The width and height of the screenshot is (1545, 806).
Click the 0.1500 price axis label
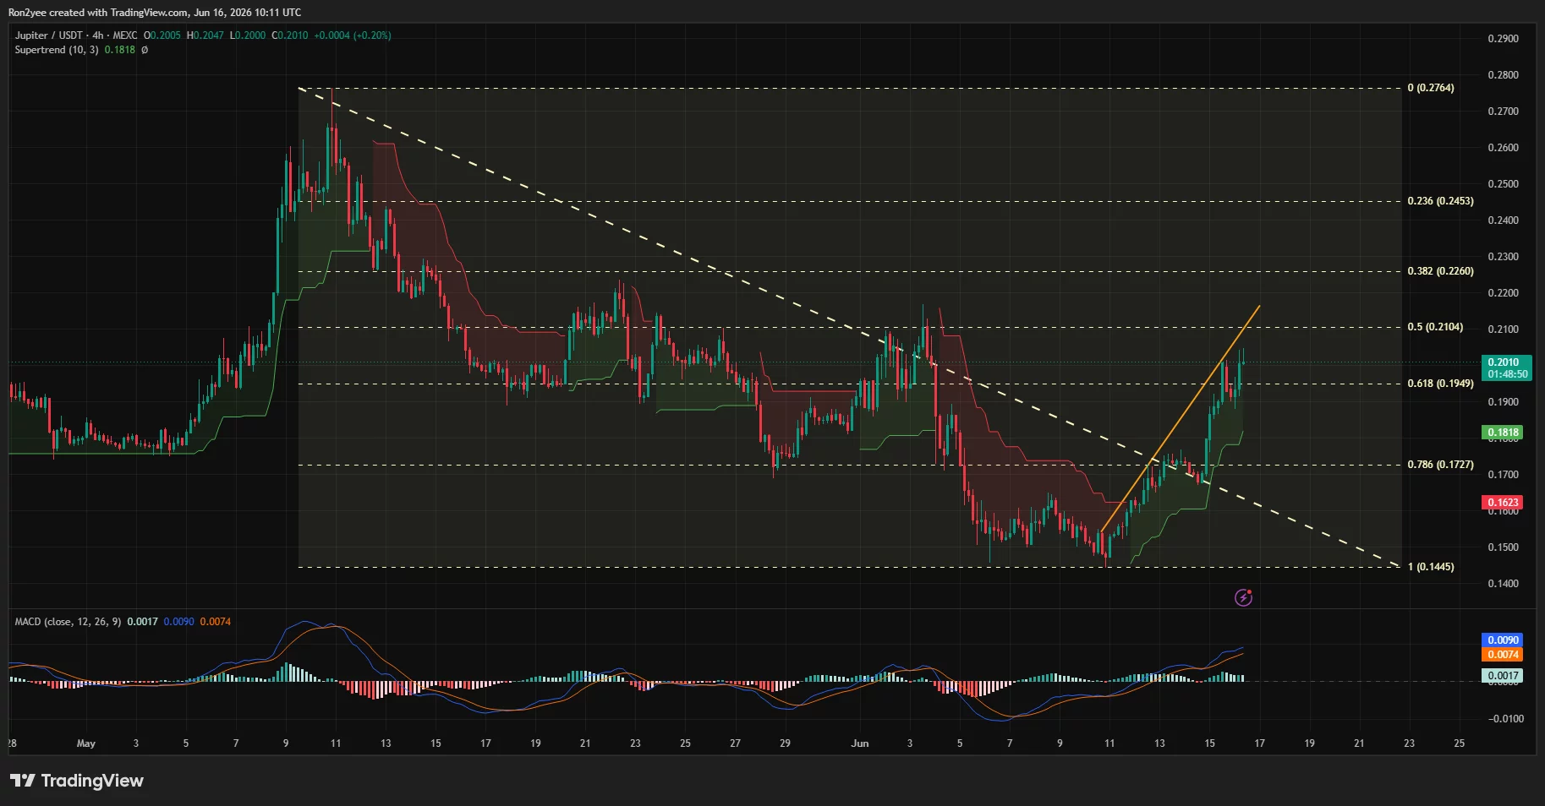[x=1503, y=547]
